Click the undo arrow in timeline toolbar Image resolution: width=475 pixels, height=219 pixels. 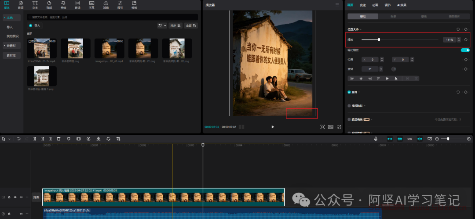pos(18,139)
